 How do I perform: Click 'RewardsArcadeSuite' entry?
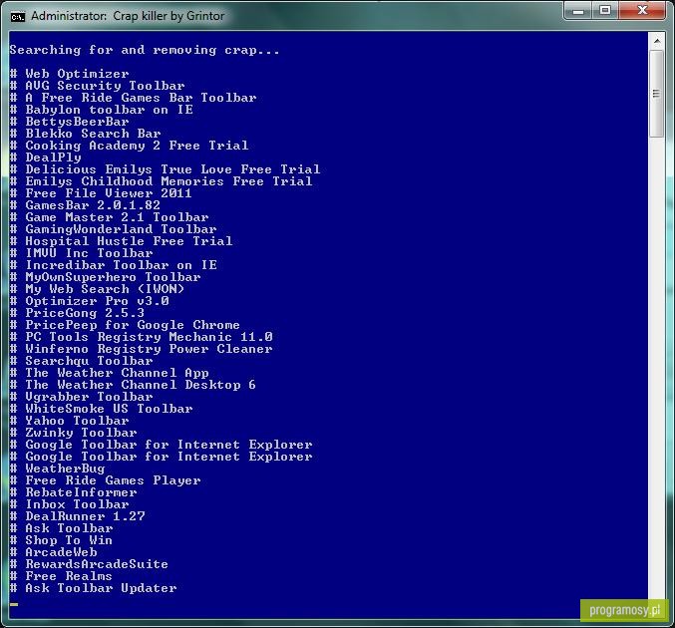click(89, 564)
